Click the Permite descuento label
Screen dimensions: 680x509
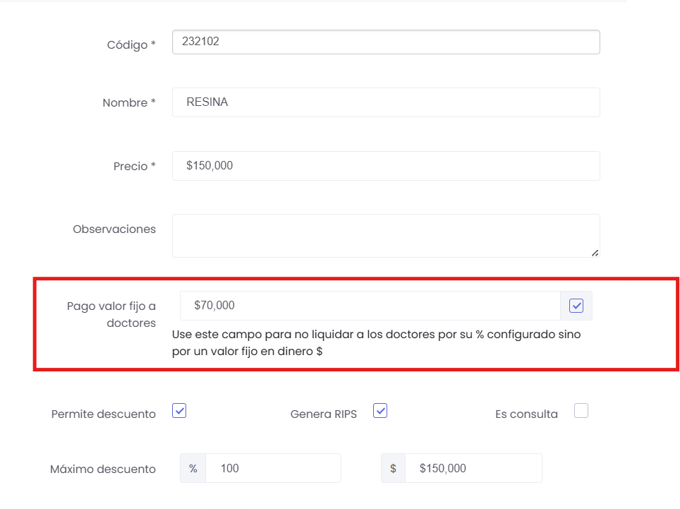pos(103,414)
